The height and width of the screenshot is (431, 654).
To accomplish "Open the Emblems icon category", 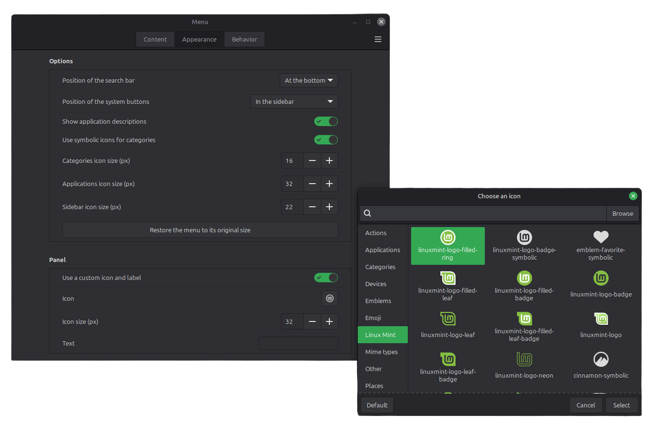I will [378, 301].
